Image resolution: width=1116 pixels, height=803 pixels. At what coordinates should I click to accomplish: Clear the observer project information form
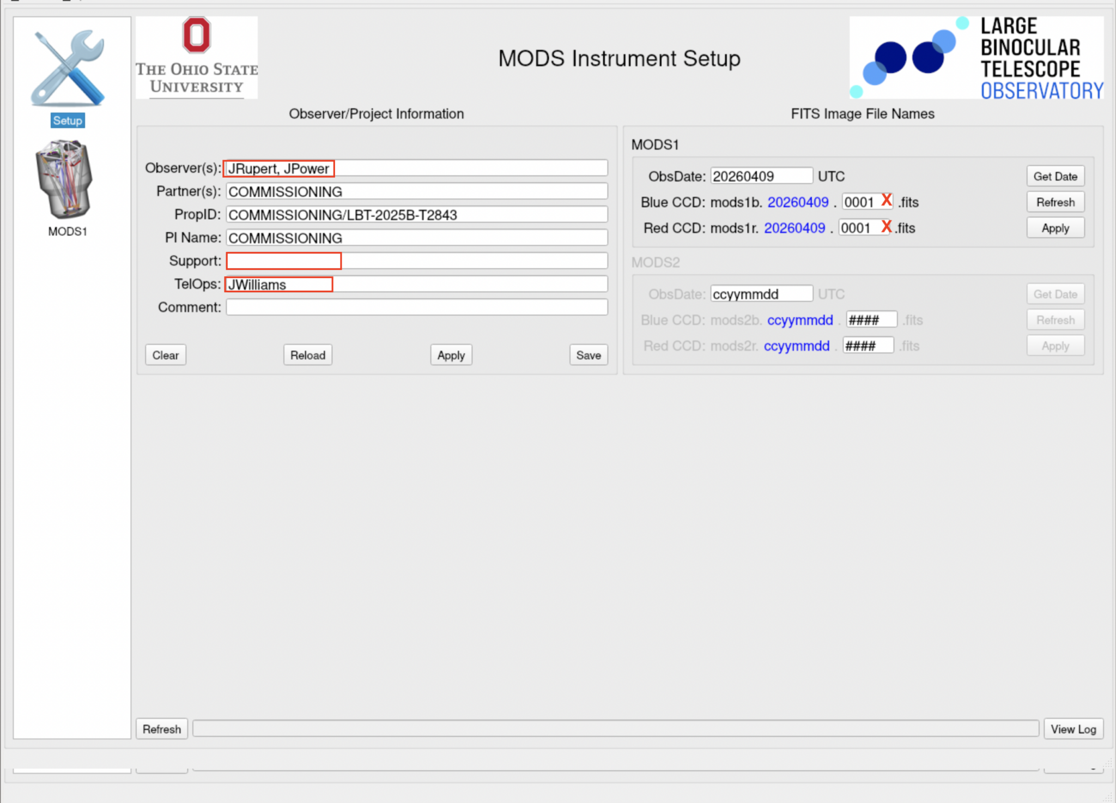[x=165, y=355]
